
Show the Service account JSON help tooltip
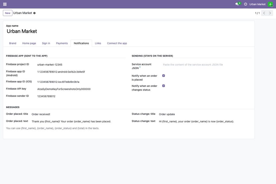click(140, 67)
